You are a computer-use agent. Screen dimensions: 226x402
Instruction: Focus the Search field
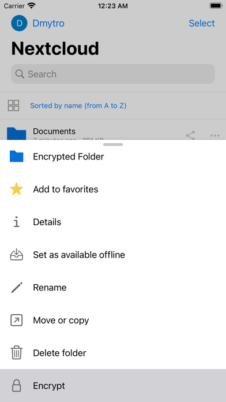[x=113, y=74]
